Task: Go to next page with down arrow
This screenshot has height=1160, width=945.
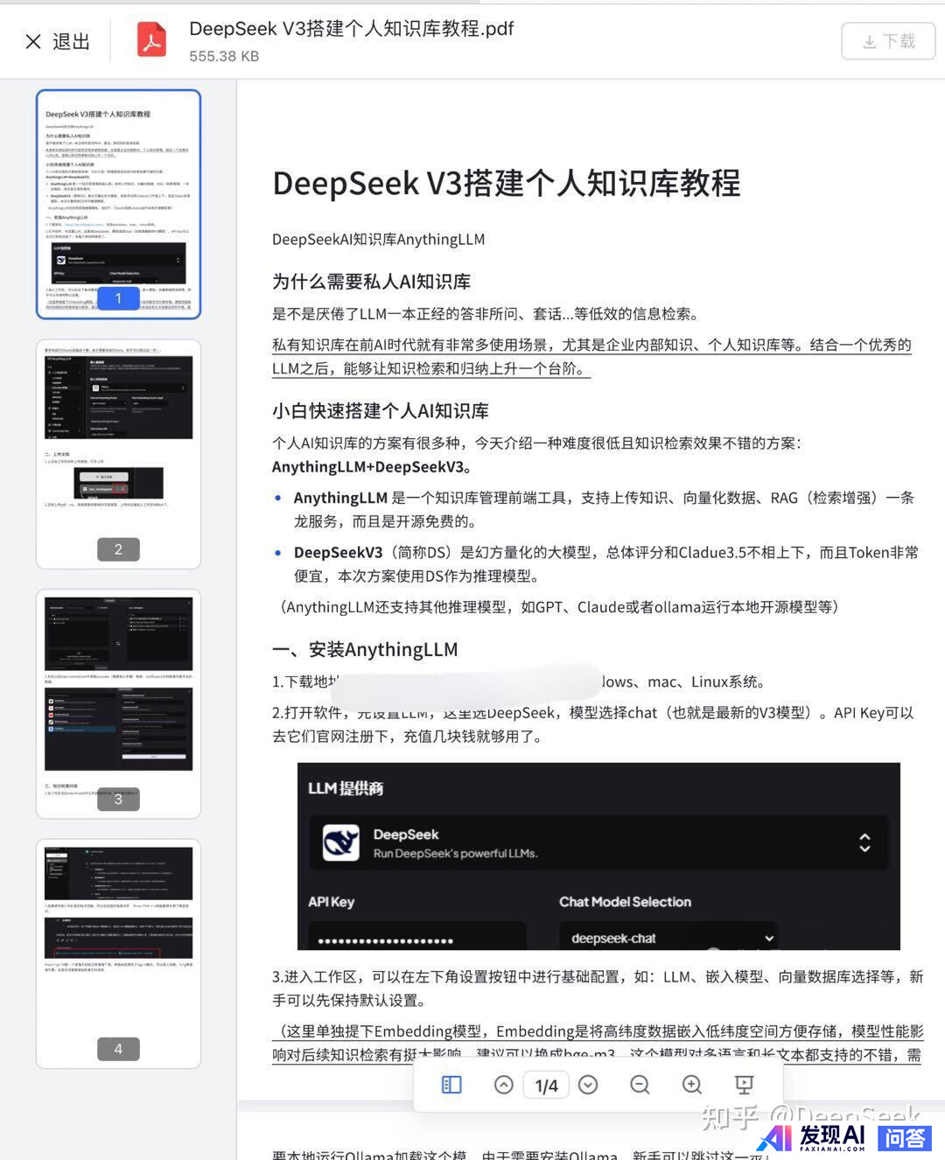Action: coord(588,1085)
